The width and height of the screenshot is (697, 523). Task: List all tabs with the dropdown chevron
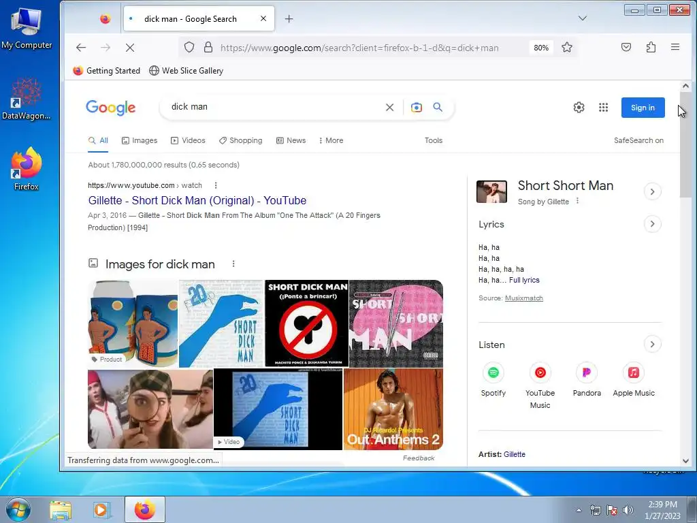tap(583, 18)
